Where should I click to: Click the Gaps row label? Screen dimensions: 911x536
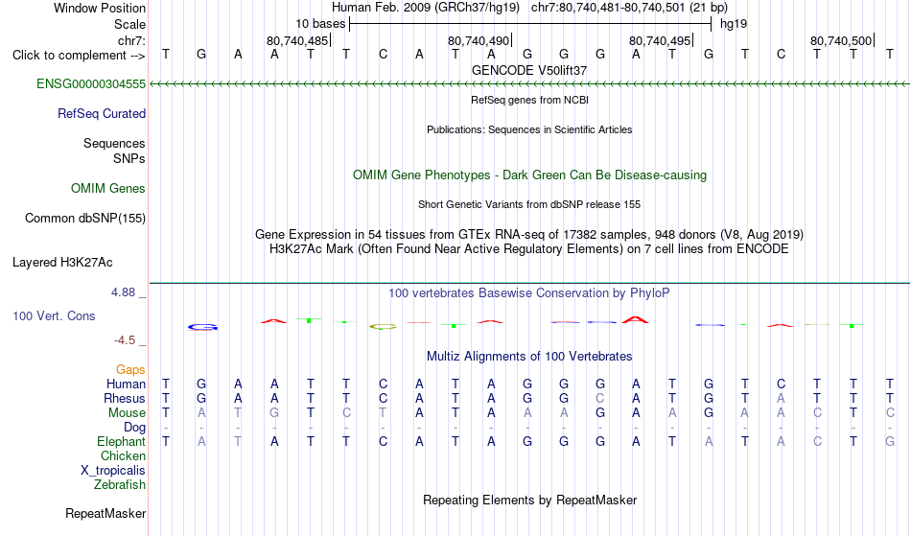[x=130, y=370]
